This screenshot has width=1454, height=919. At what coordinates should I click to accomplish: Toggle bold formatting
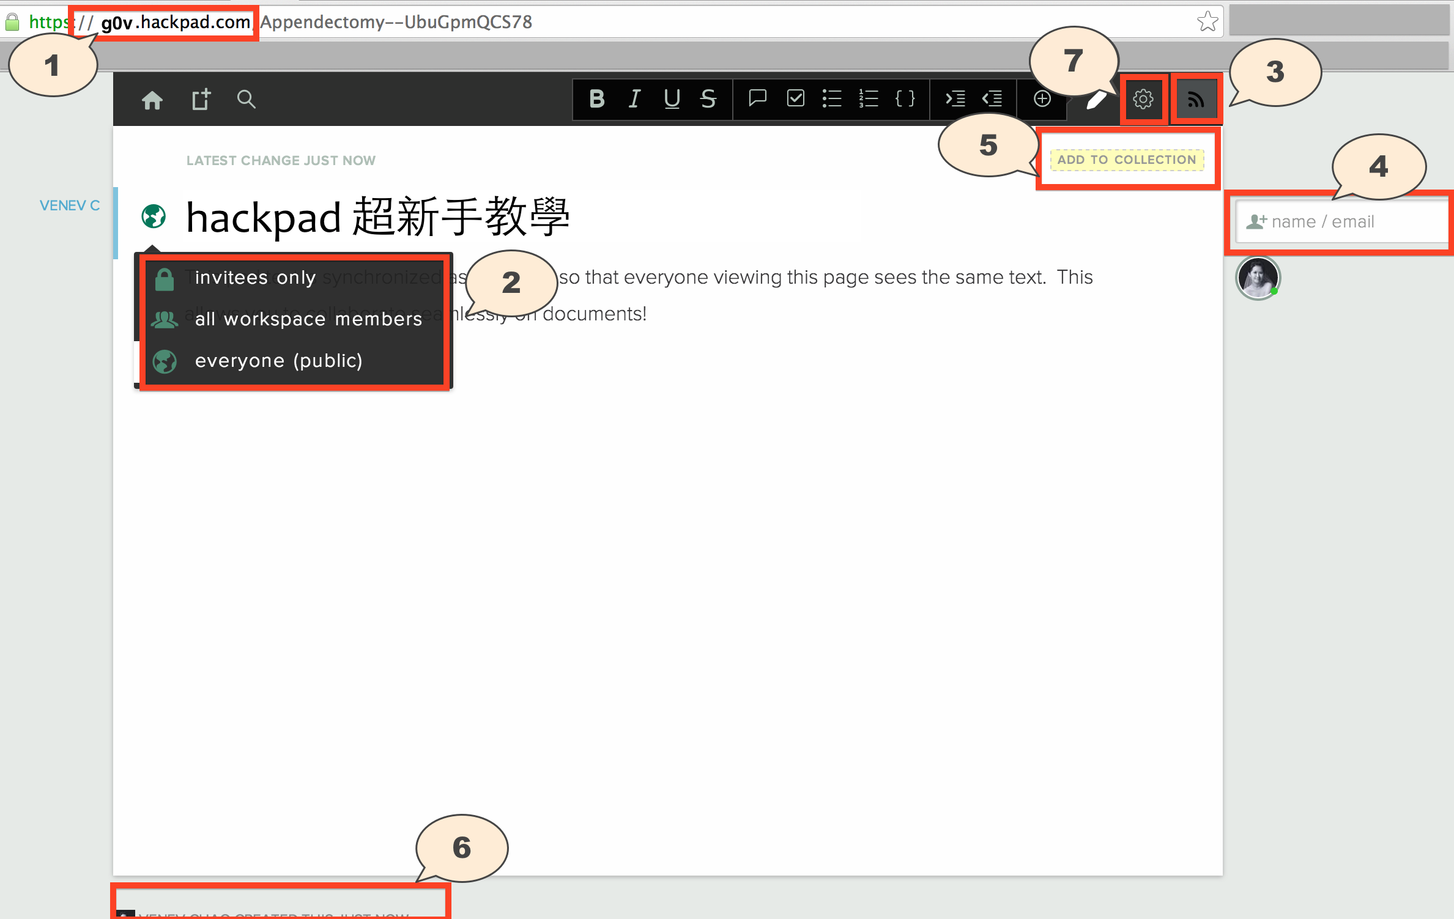596,98
